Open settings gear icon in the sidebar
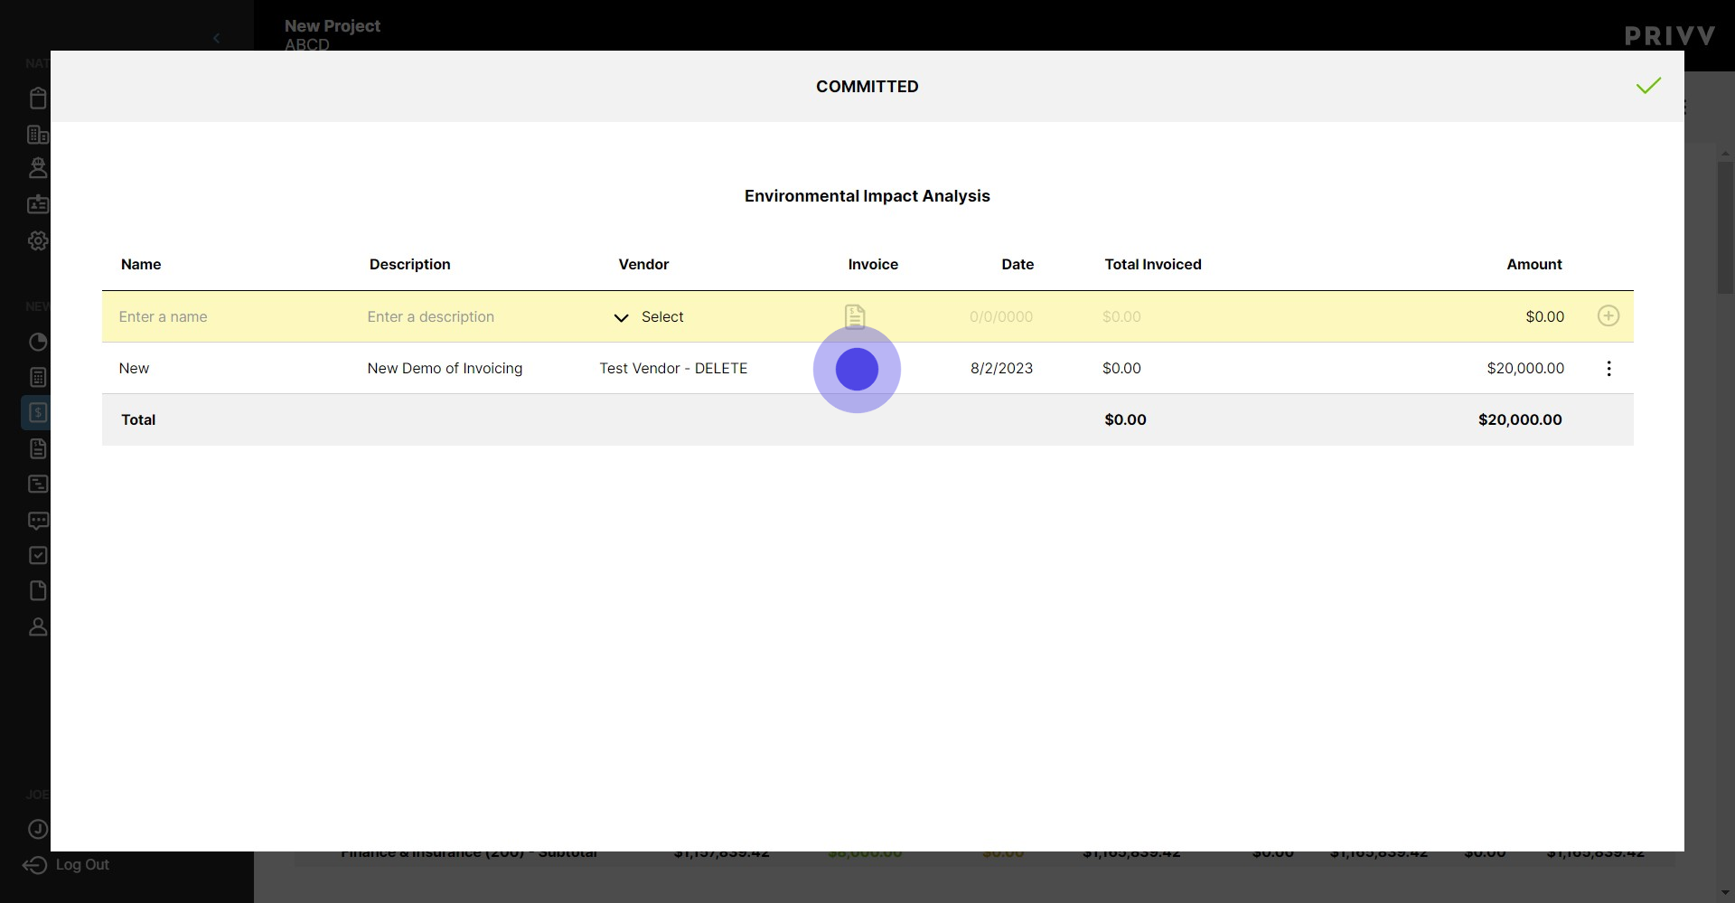1735x903 pixels. coord(38,240)
